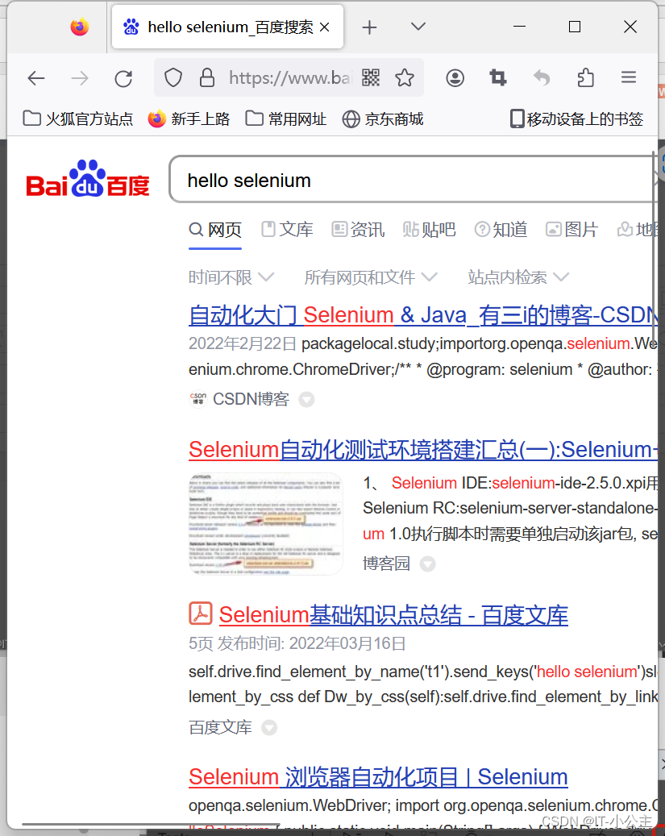Viewport: 665px width, 836px height.
Task: Click the Firefox account profile icon
Action: click(x=455, y=77)
